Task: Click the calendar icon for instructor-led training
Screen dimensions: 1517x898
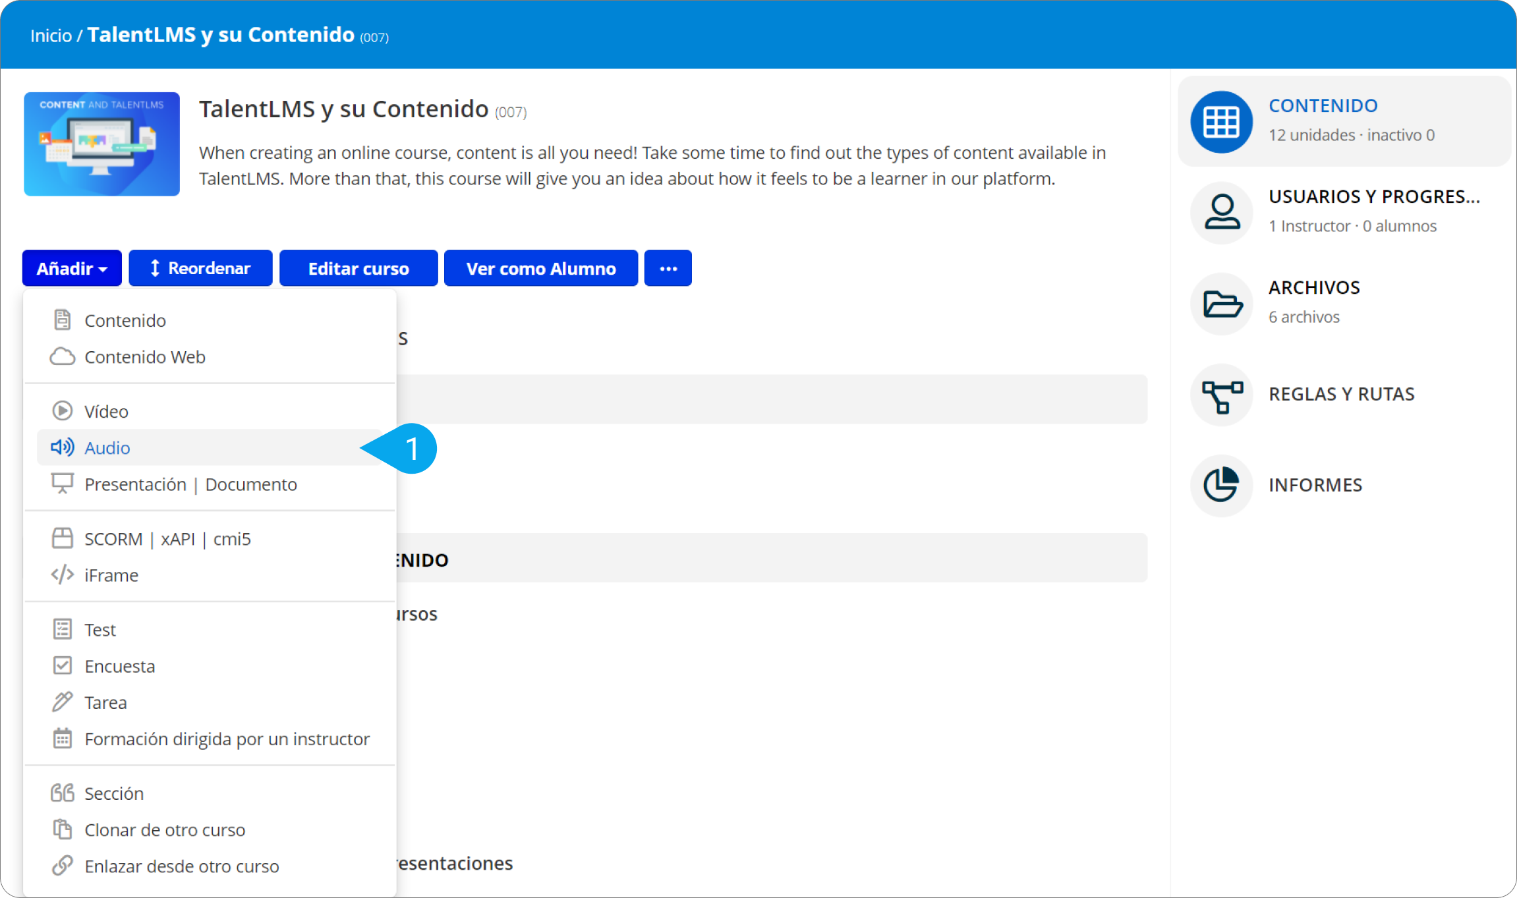Action: [x=62, y=738]
